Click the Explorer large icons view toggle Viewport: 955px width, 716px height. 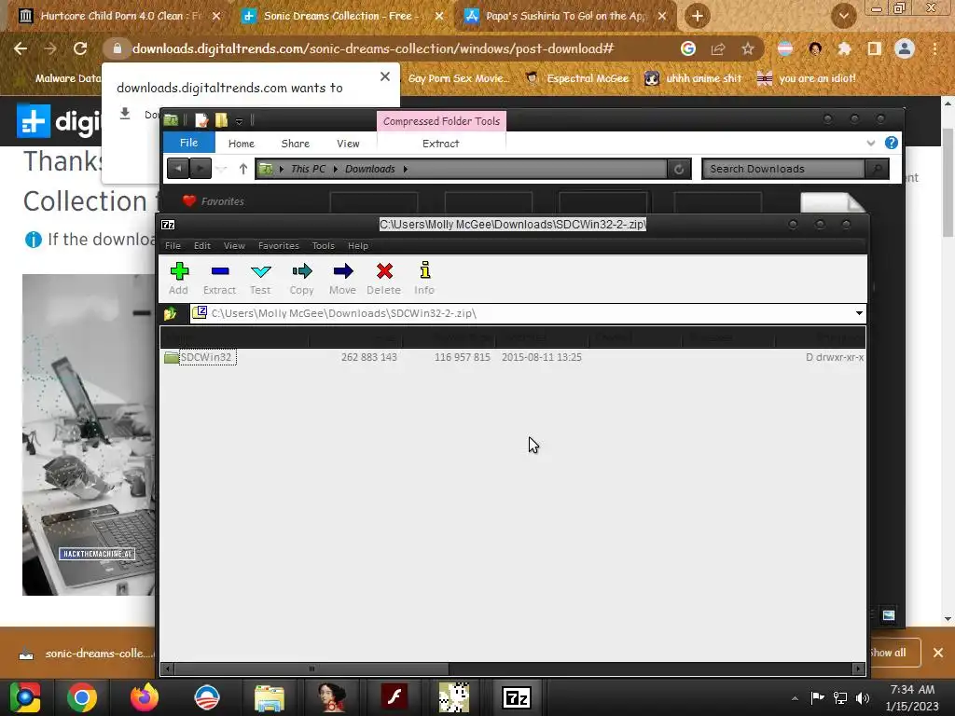(x=889, y=615)
